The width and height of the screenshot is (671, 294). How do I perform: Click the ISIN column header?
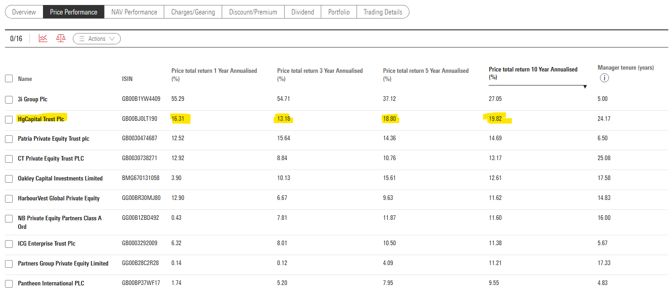[127, 79]
